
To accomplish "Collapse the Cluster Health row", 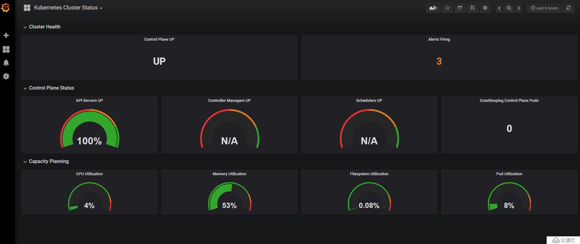I will 42,27.
